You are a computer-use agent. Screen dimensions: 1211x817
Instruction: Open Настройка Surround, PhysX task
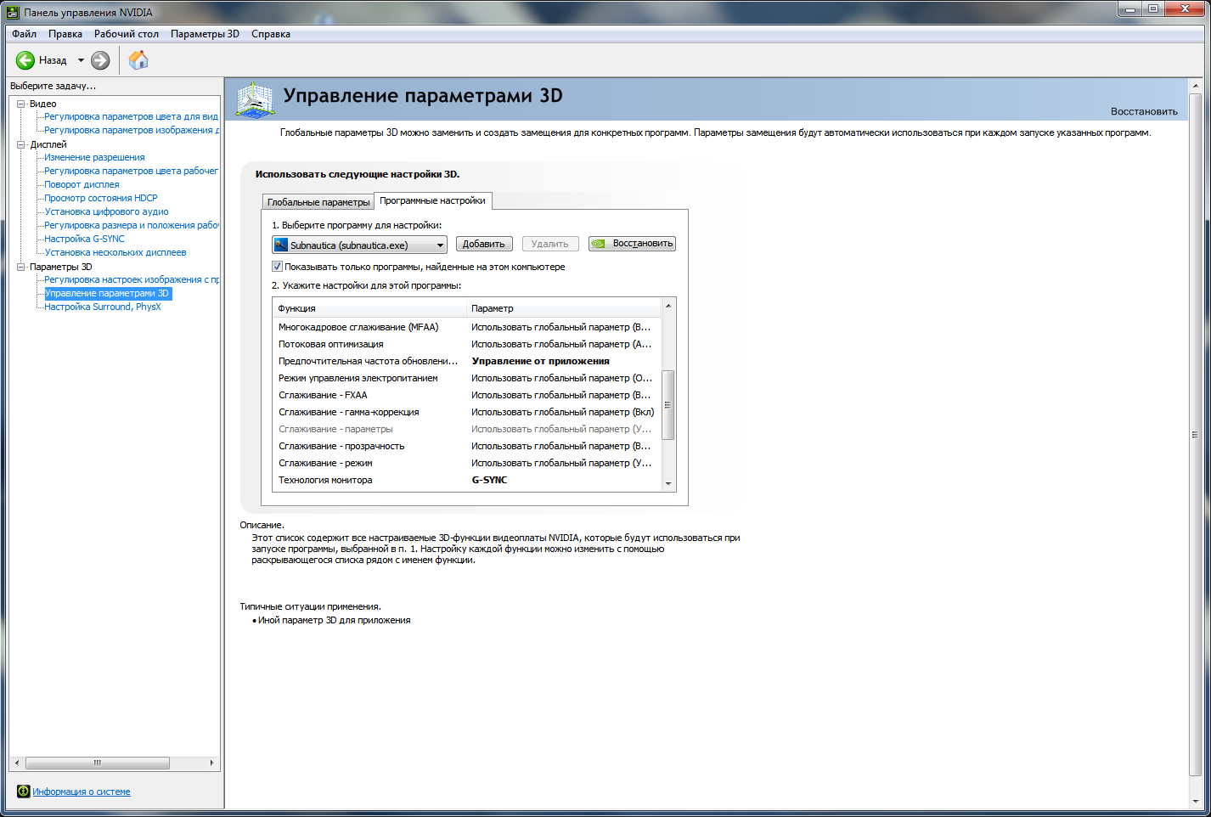(102, 307)
